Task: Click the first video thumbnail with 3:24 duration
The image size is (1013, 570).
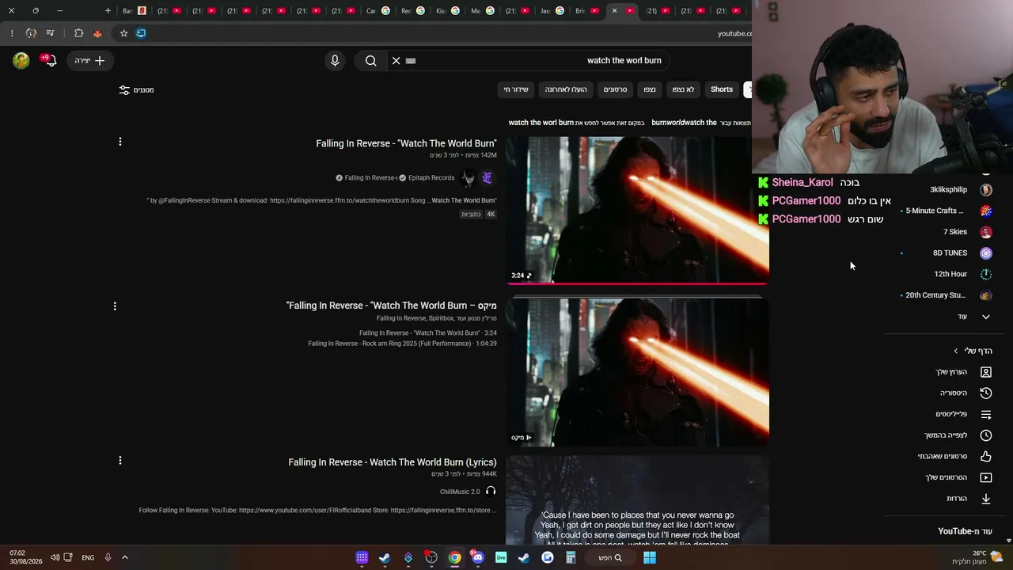Action: point(637,210)
